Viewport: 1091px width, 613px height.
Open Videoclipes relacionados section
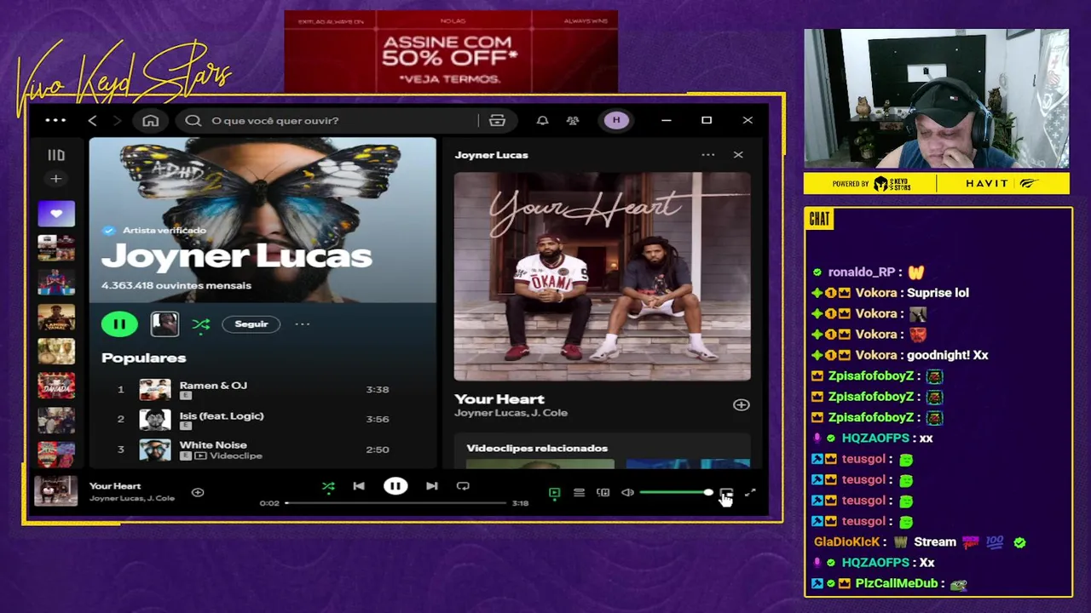(537, 449)
